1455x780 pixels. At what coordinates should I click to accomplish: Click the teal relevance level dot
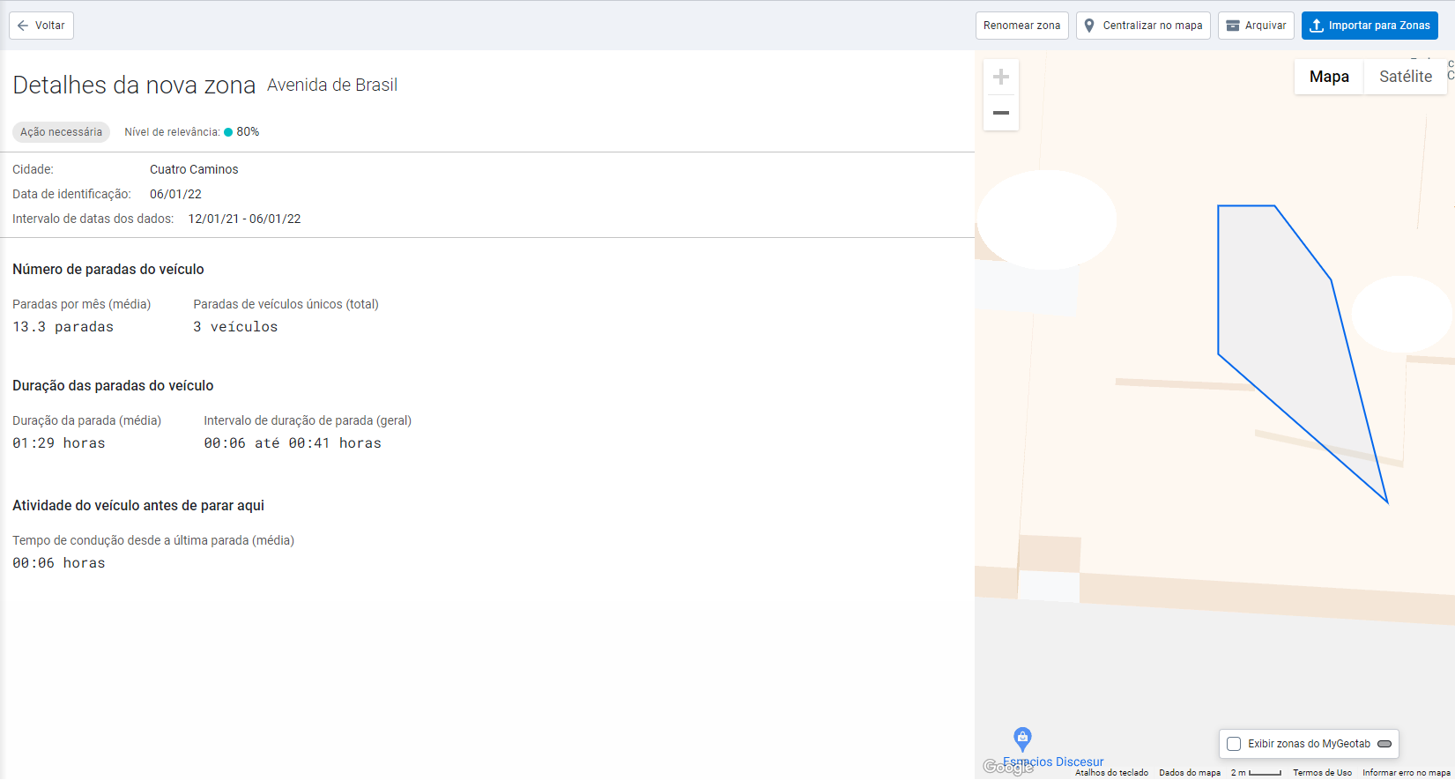[228, 132]
